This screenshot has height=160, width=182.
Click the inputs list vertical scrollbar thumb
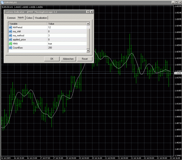click(88, 39)
